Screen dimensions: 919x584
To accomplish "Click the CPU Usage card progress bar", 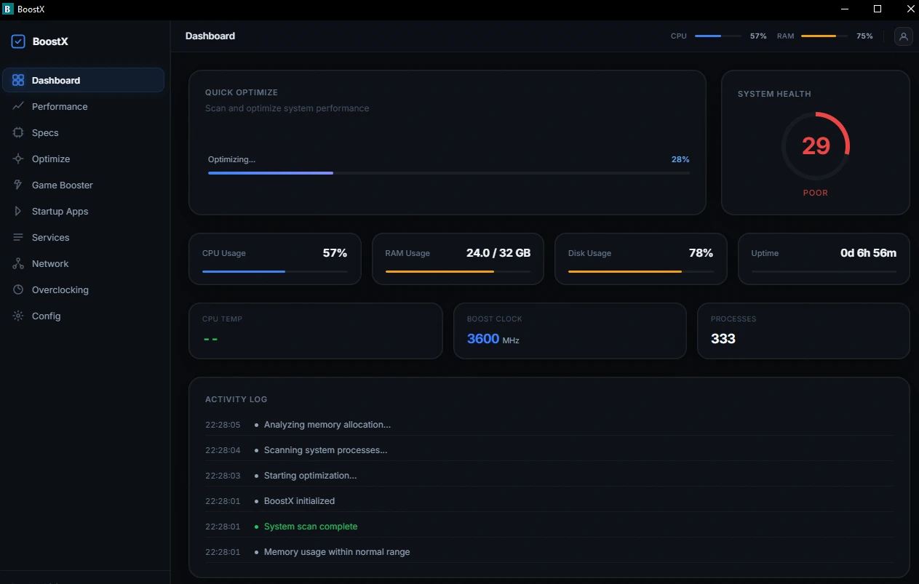I will click(x=275, y=271).
